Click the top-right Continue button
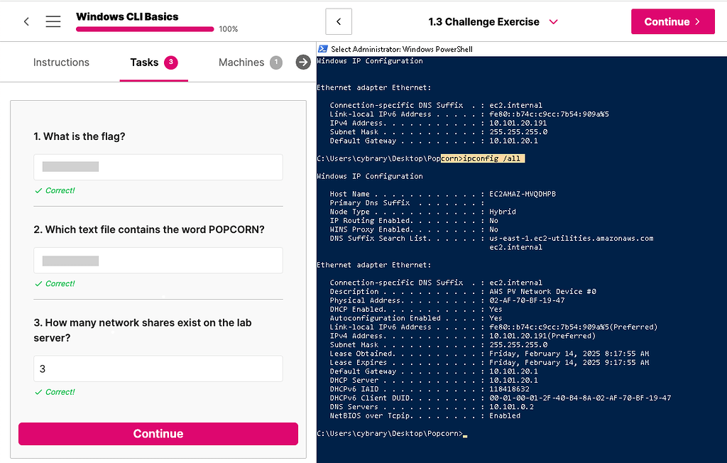 (x=672, y=21)
